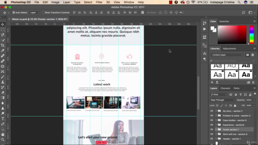The width and height of the screenshot is (258, 145).
Task: Select the Path Selection arrow tool
Action: coord(3,129)
